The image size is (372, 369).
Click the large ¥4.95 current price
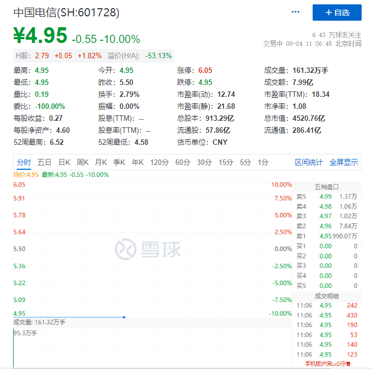point(40,35)
